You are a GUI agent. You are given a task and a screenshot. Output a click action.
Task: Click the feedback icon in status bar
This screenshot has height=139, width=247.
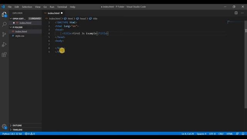click(237, 134)
